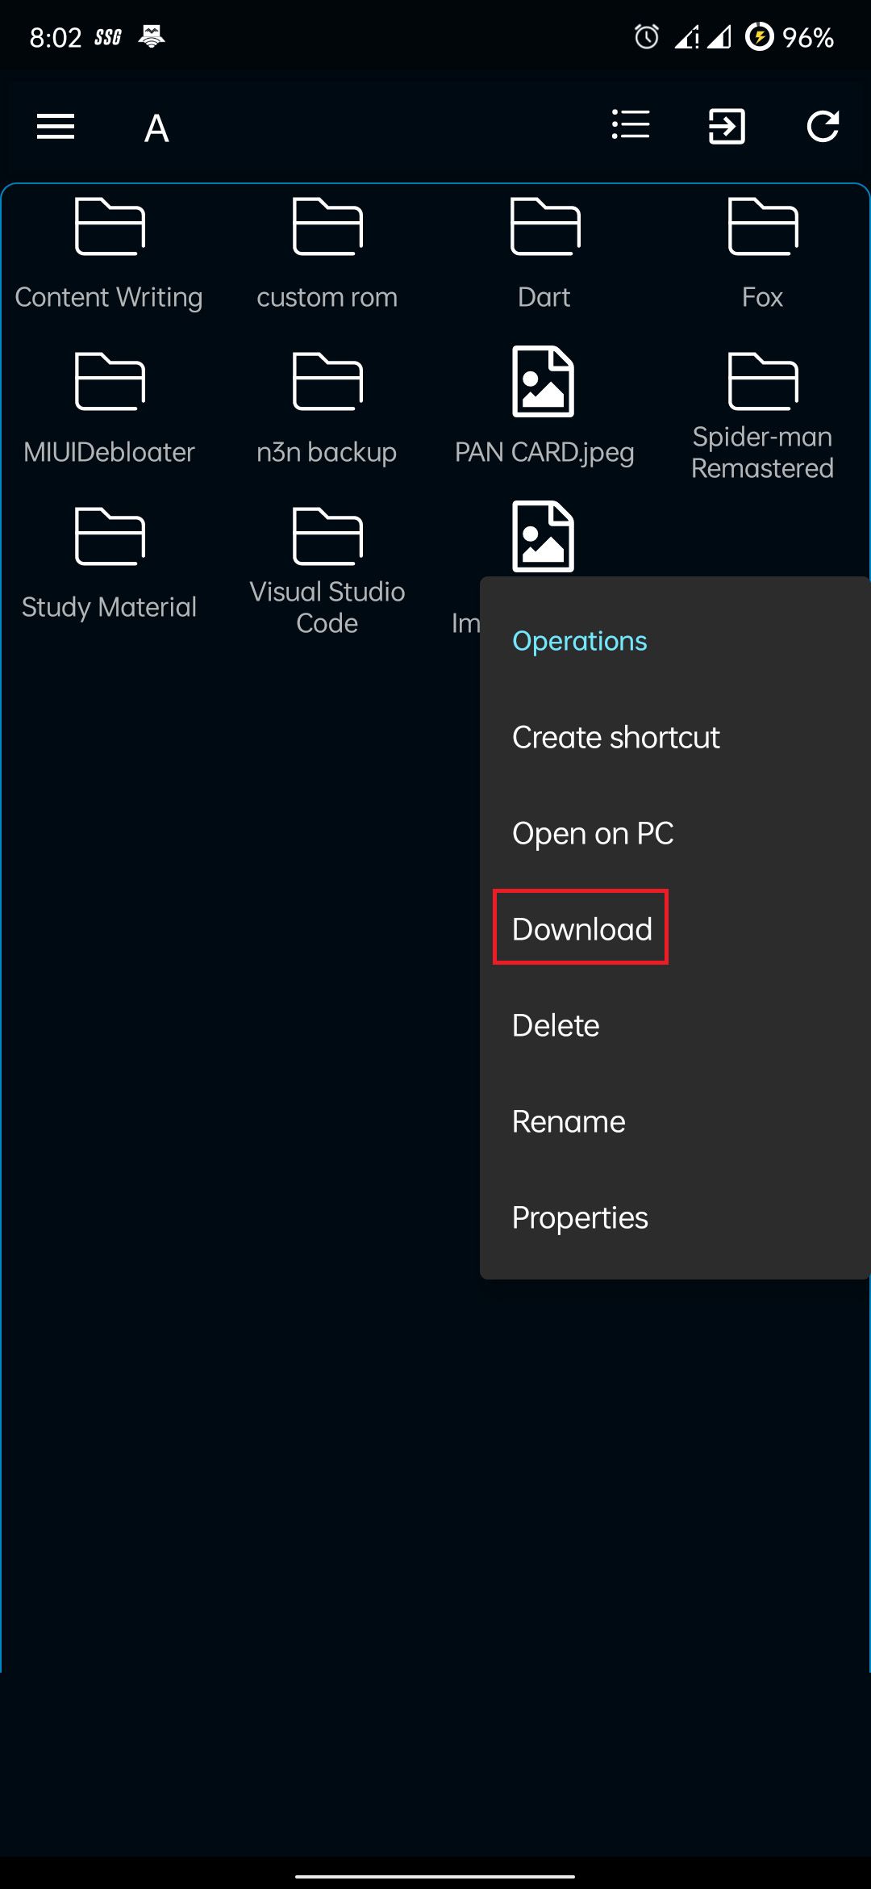Open the Content Writing folder icon
Screen dimensions: 871x1889
(x=110, y=226)
